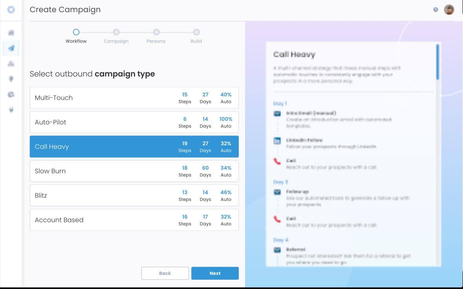Select the Account Based campaign type

(134, 220)
